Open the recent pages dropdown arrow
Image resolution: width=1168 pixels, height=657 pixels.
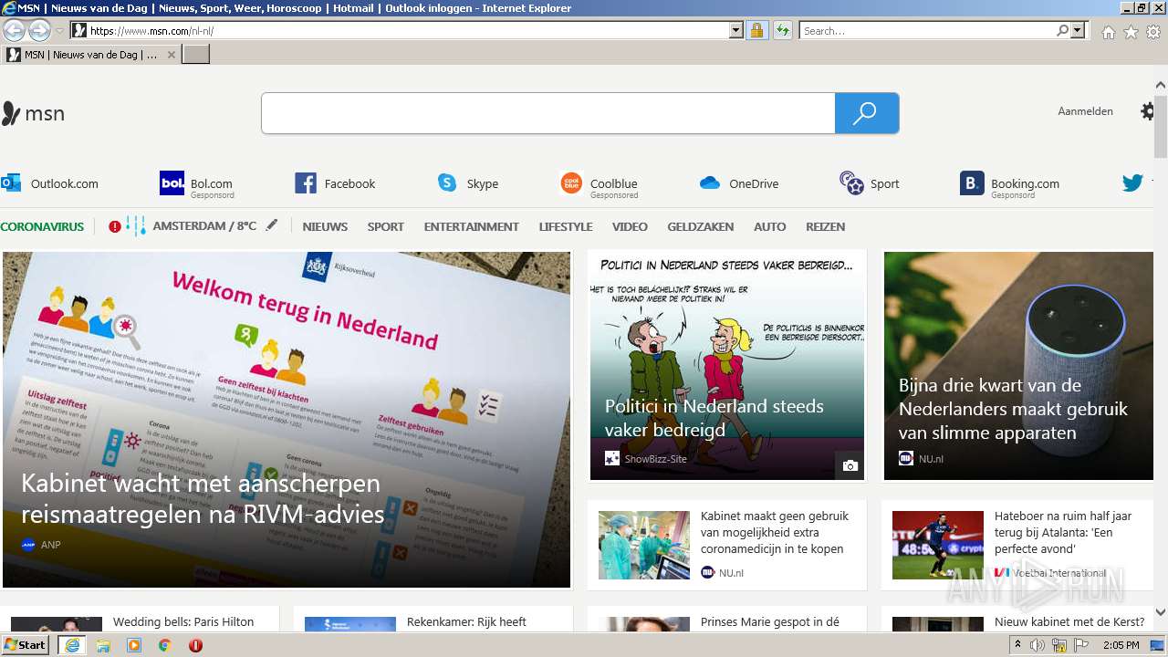60,31
